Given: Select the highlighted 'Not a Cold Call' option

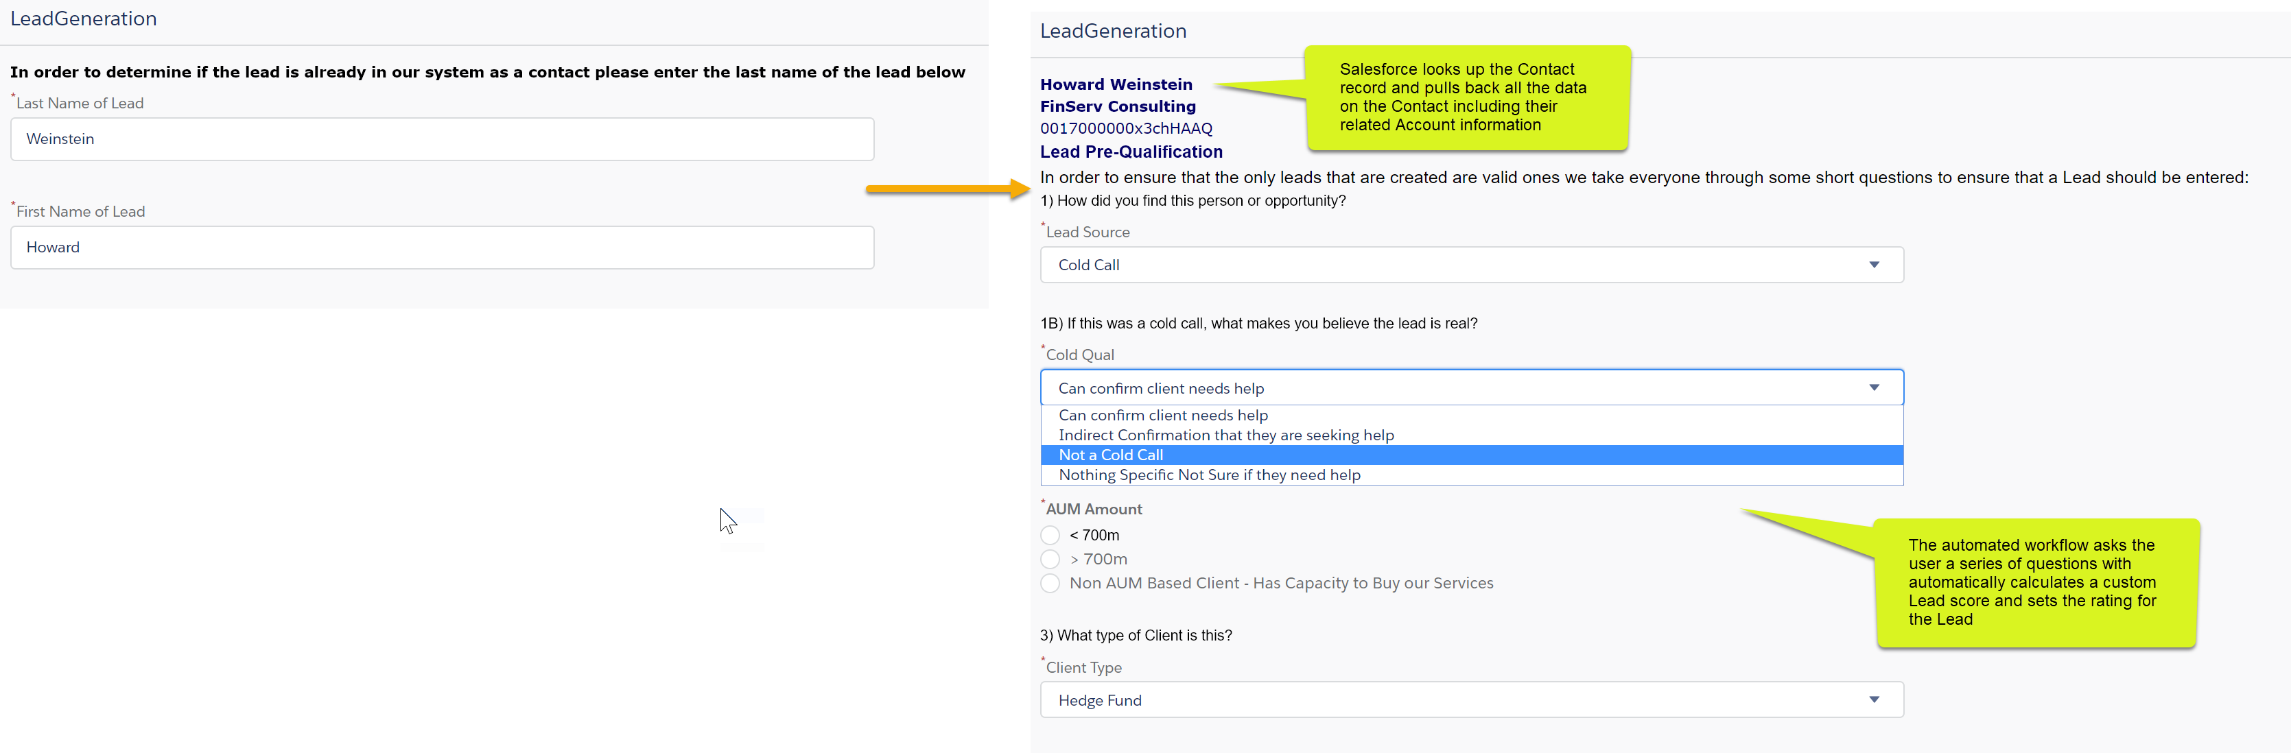Looking at the screenshot, I should (1110, 455).
